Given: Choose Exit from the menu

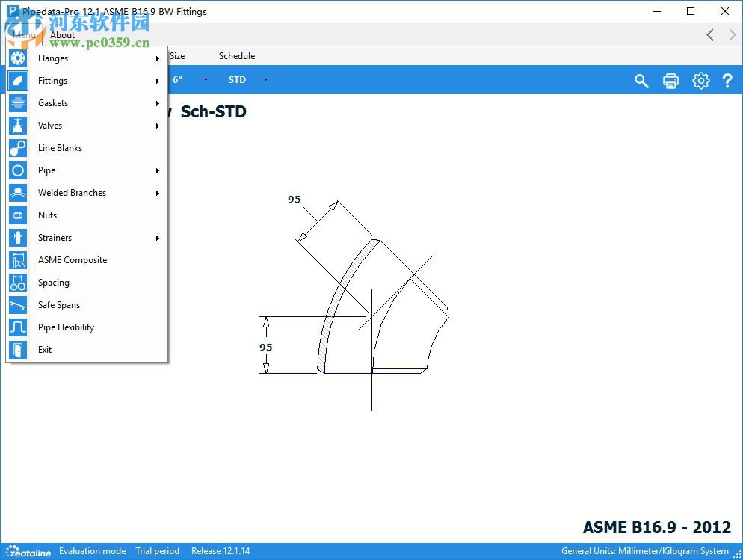Looking at the screenshot, I should pos(87,350).
